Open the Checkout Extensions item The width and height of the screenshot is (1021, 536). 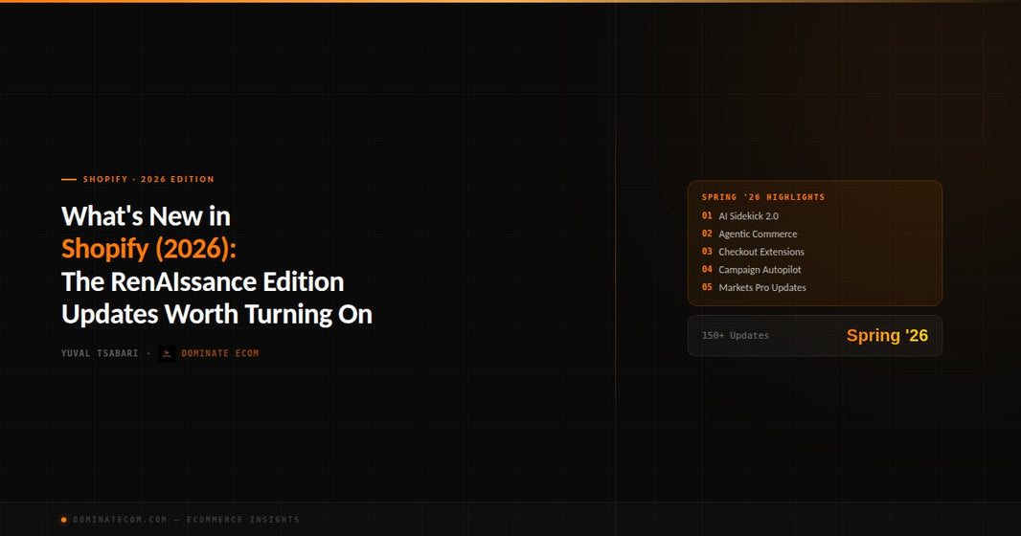pyautogui.click(x=761, y=252)
